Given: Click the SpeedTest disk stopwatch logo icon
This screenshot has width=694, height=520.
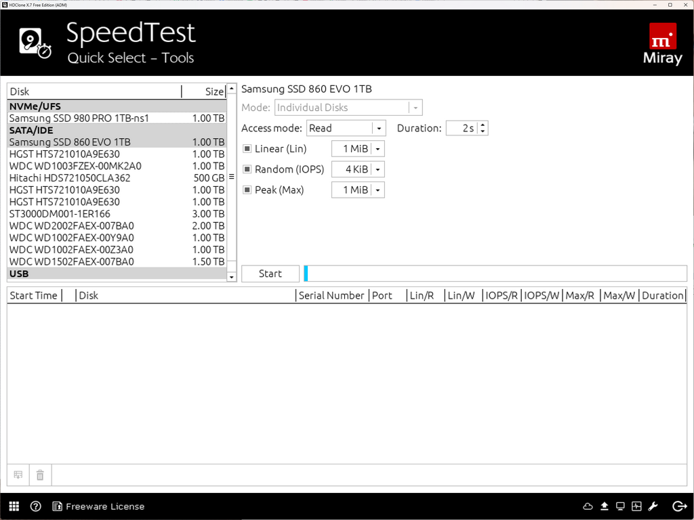Looking at the screenshot, I should tap(35, 43).
